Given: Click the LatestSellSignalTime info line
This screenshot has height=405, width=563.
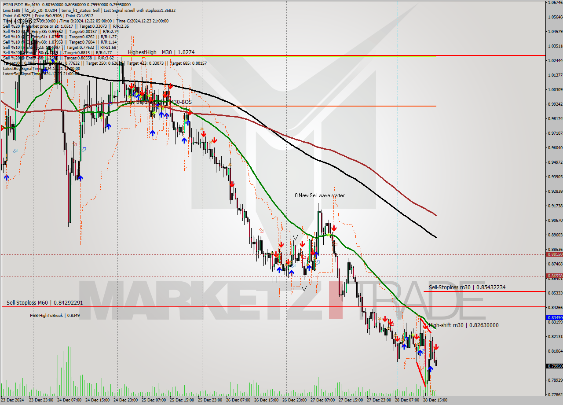Looking at the screenshot, I should [41, 74].
